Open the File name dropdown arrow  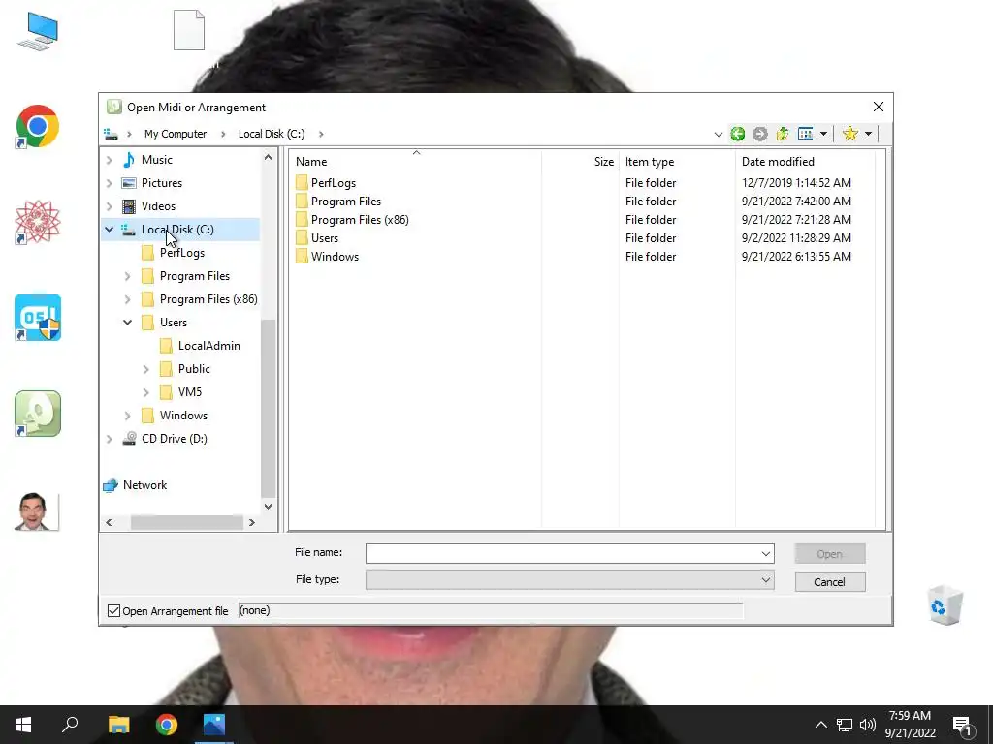(x=766, y=553)
